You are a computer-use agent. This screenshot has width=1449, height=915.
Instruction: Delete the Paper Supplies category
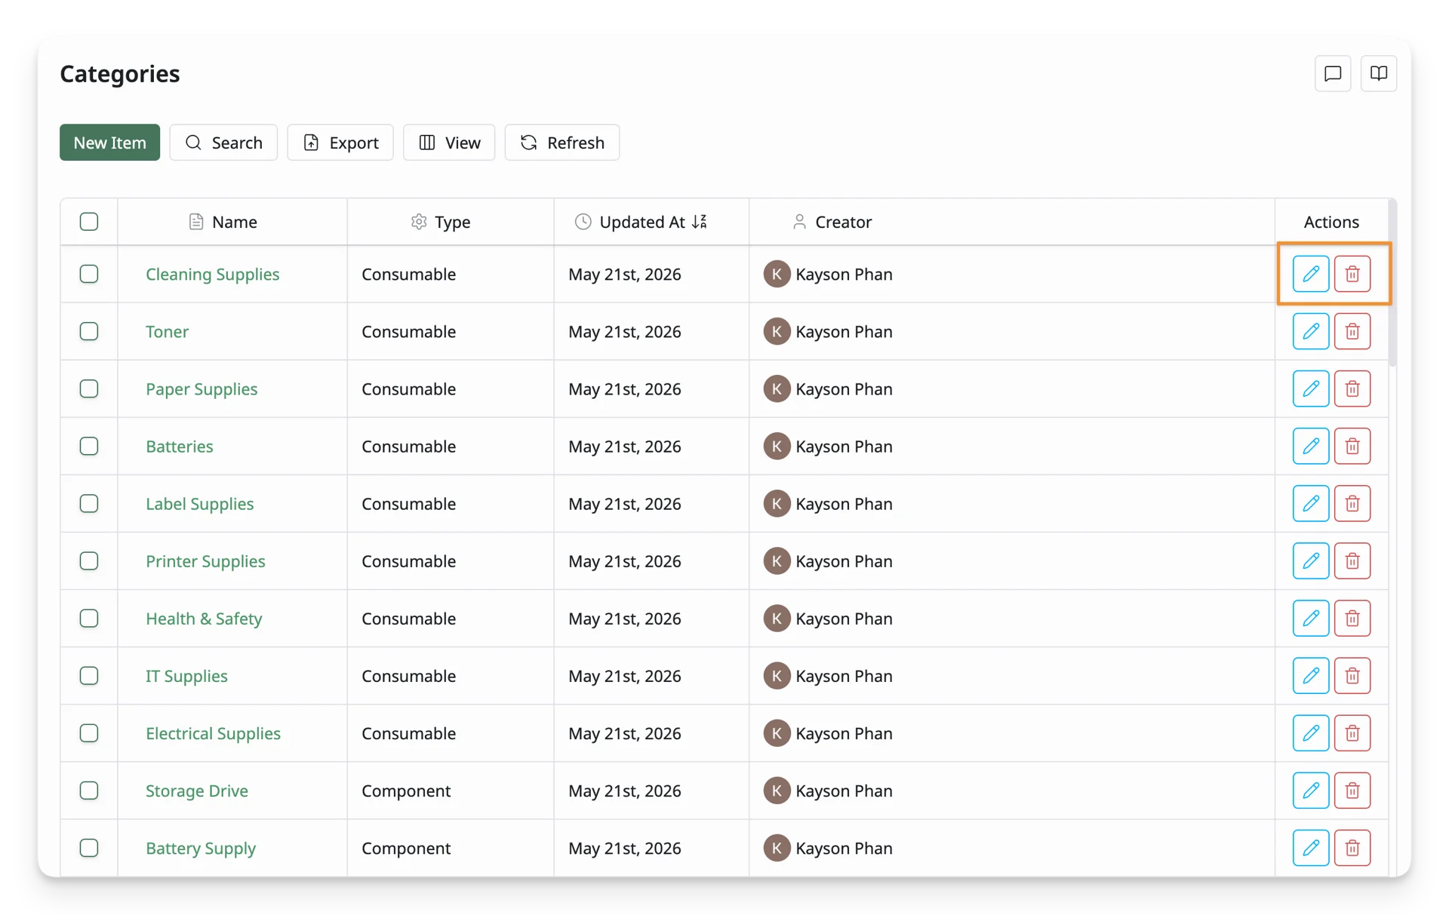(1352, 388)
